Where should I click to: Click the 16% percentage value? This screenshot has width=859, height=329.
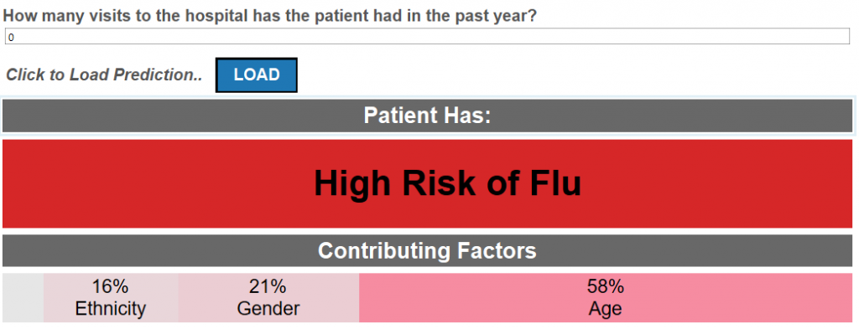point(110,286)
